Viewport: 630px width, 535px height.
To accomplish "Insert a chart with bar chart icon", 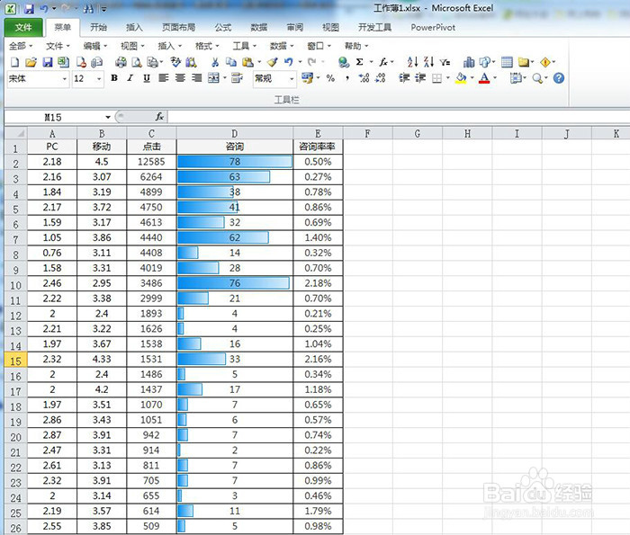I will tap(469, 62).
